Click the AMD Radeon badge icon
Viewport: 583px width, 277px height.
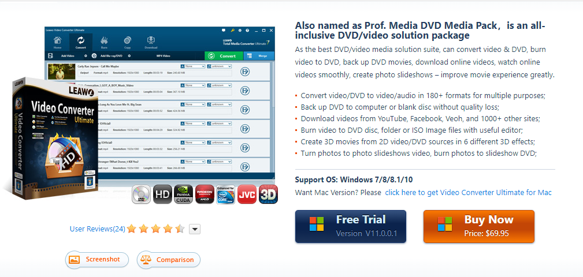coord(206,194)
